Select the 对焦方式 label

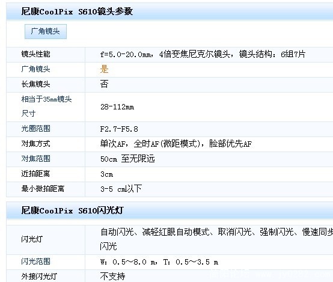[35, 144]
